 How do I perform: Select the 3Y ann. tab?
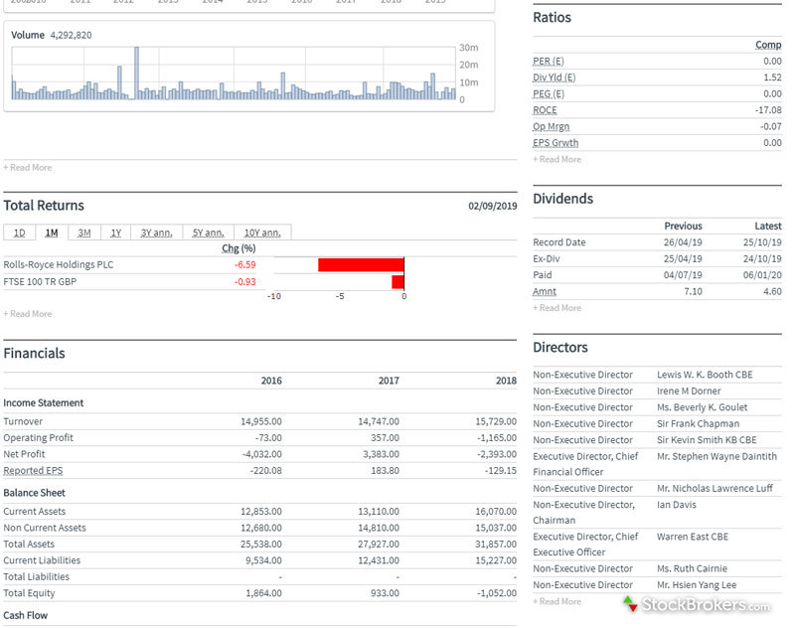coord(156,233)
